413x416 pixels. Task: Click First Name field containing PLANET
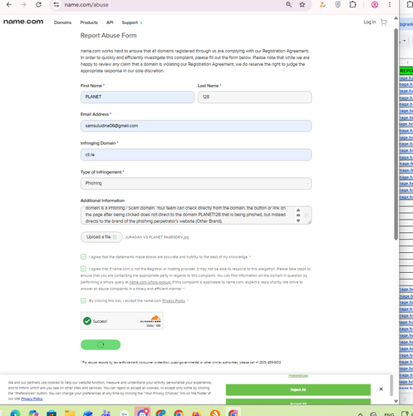(x=137, y=97)
